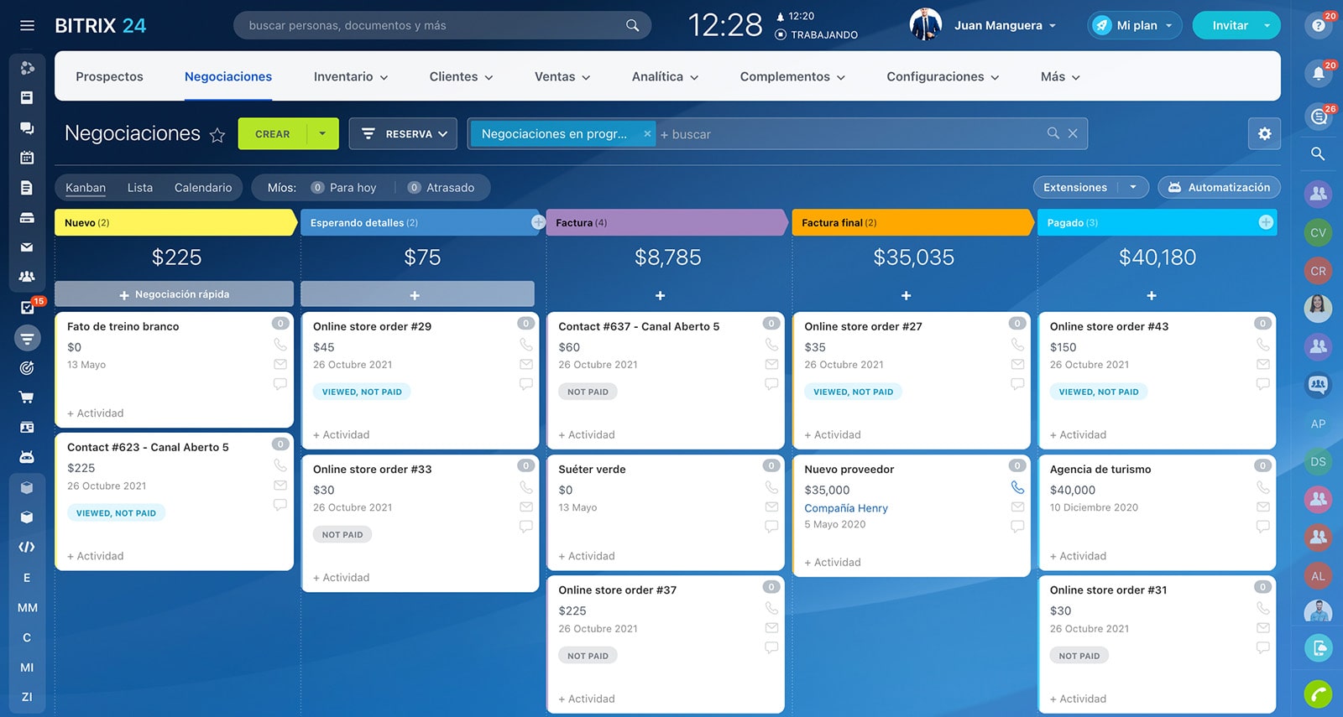Open the Compañía Henry link
Image resolution: width=1343 pixels, height=717 pixels.
[845, 508]
